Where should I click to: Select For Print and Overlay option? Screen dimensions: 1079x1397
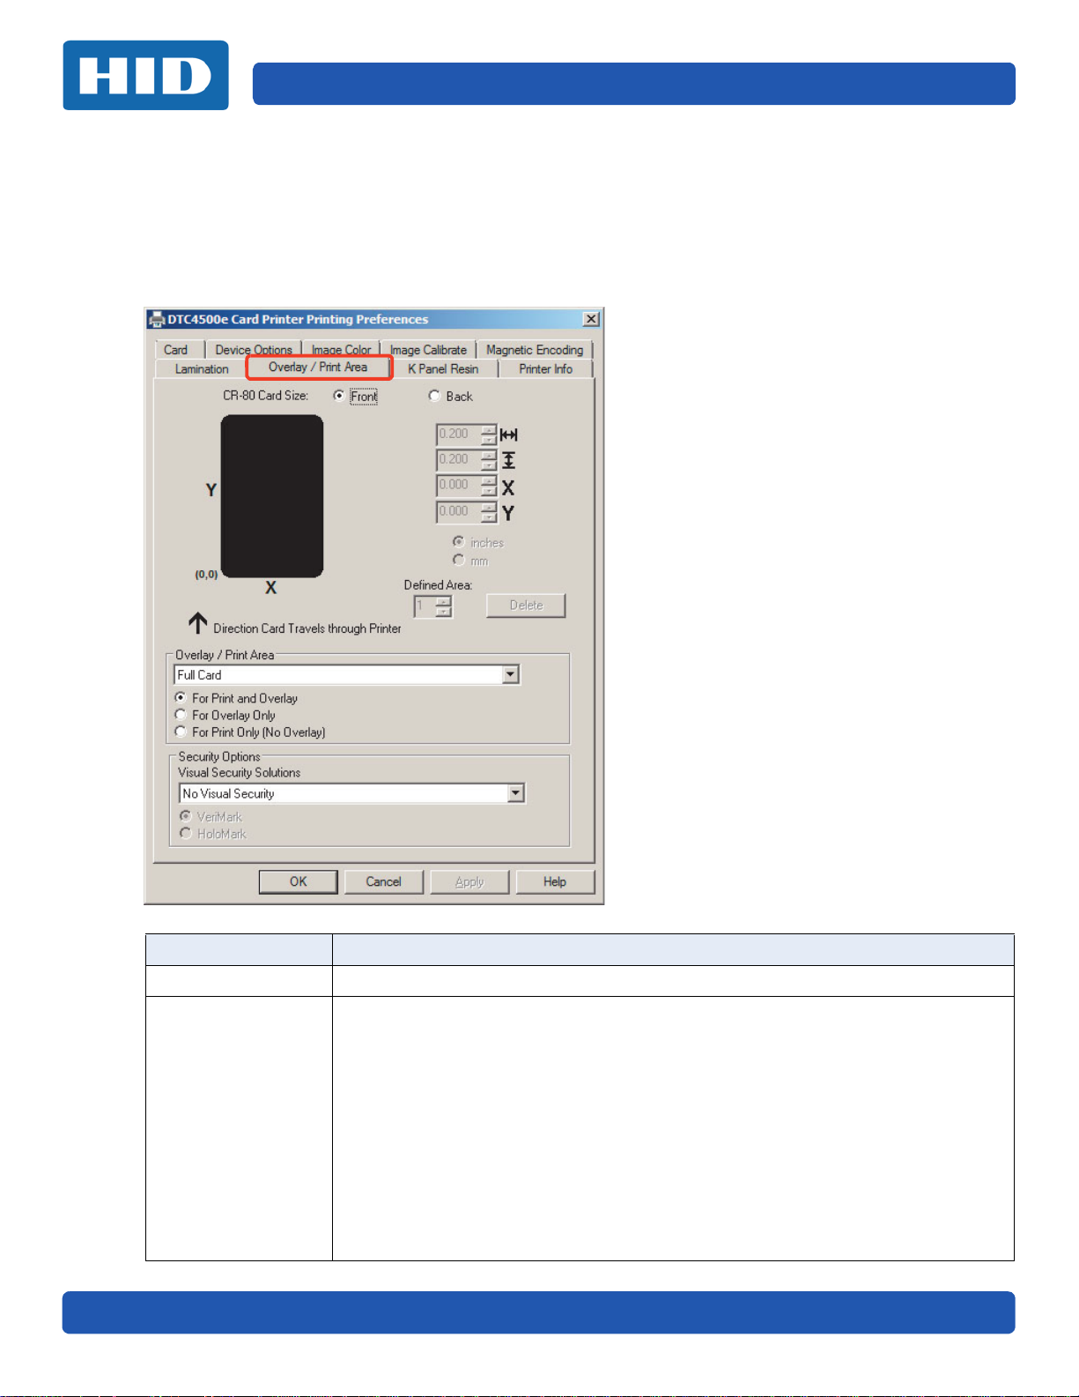point(181,697)
